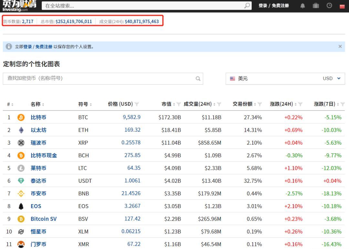Click the Tether 7-day change +0.04%
This screenshot has height=249, width=349.
(x=332, y=181)
